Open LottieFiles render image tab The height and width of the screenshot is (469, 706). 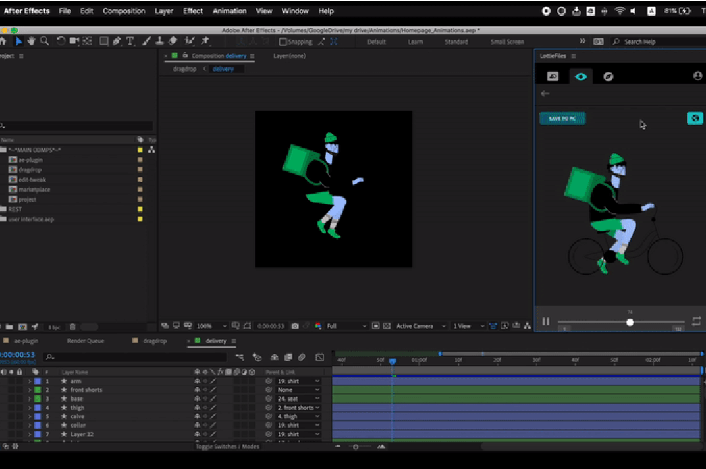point(553,76)
